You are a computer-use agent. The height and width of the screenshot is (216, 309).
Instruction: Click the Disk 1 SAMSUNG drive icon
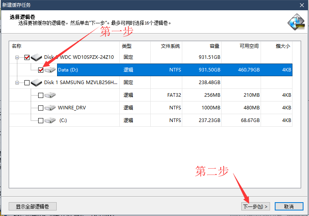37,83
